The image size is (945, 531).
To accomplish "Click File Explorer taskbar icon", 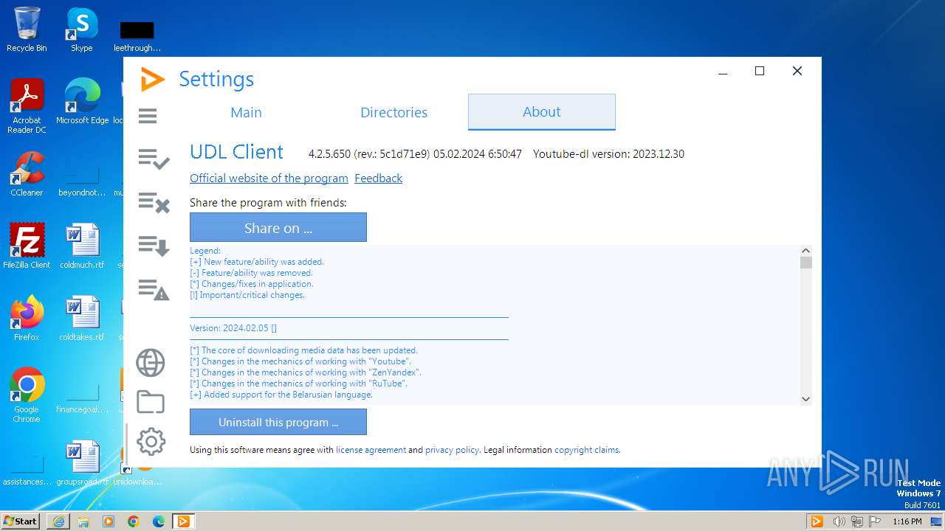I will pos(83,521).
